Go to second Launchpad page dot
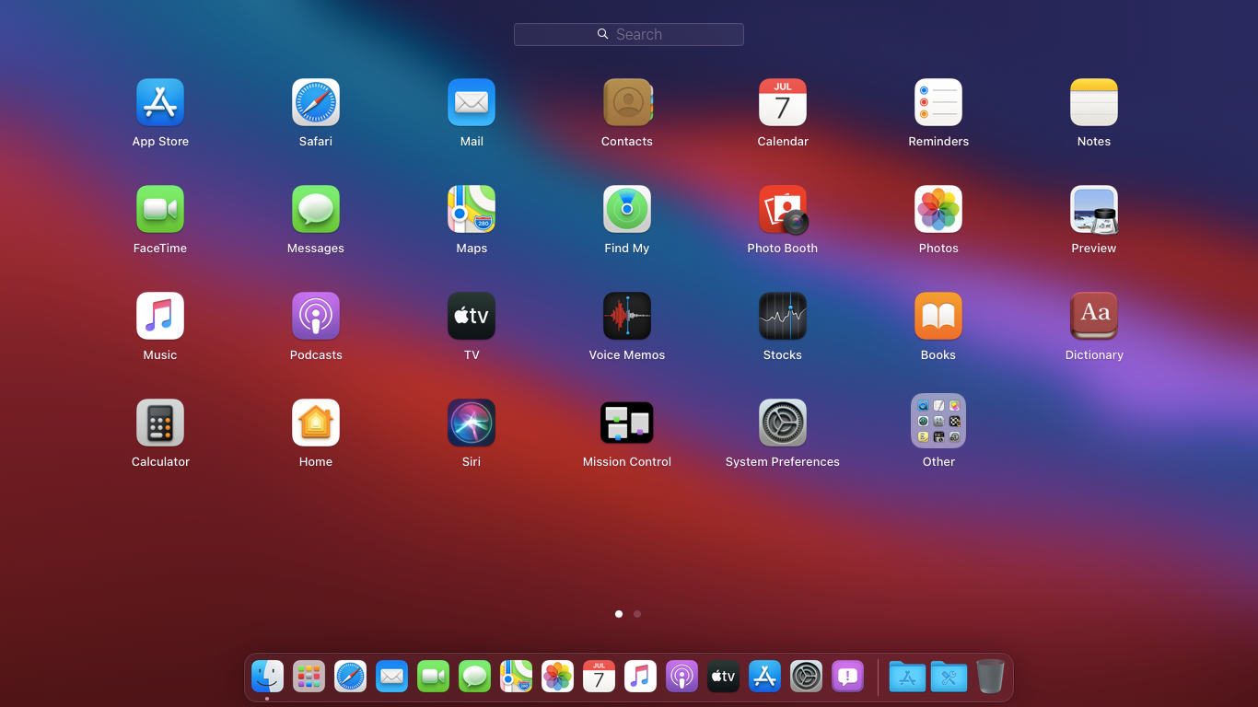The image size is (1258, 707). (637, 614)
